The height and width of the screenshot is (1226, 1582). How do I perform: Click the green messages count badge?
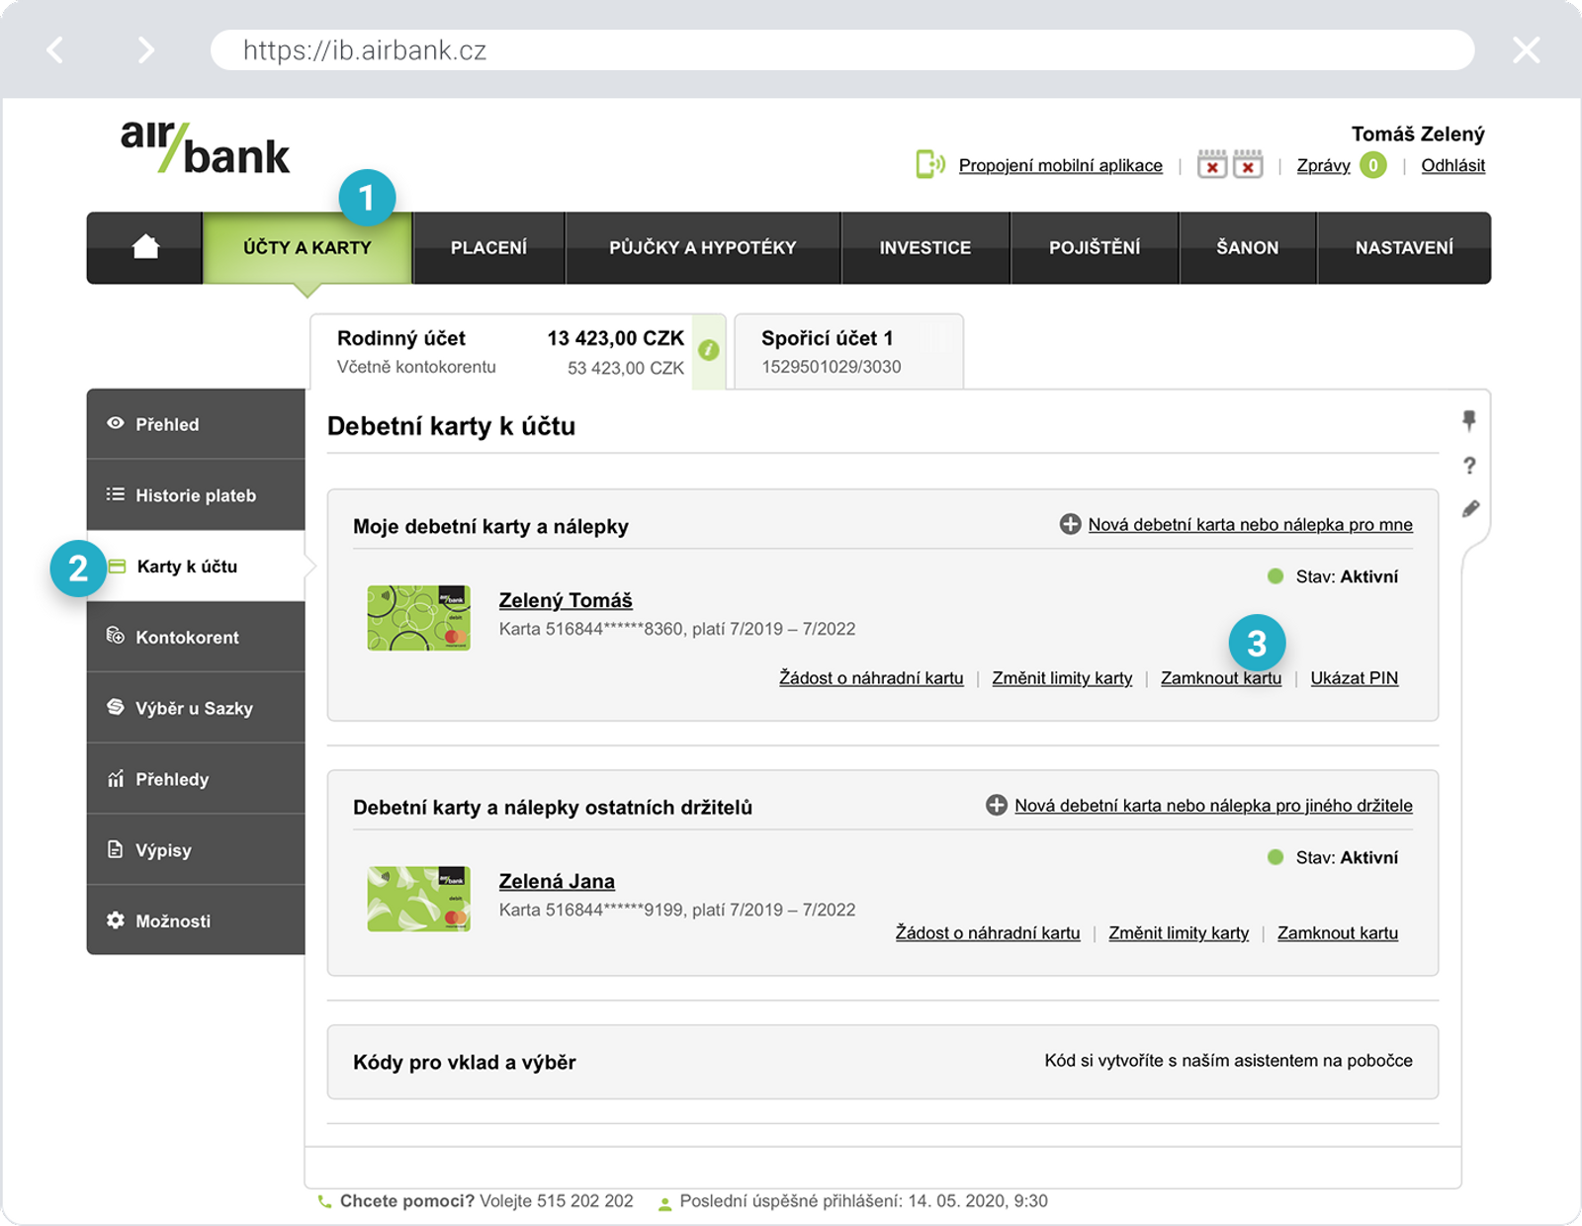pyautogui.click(x=1372, y=165)
